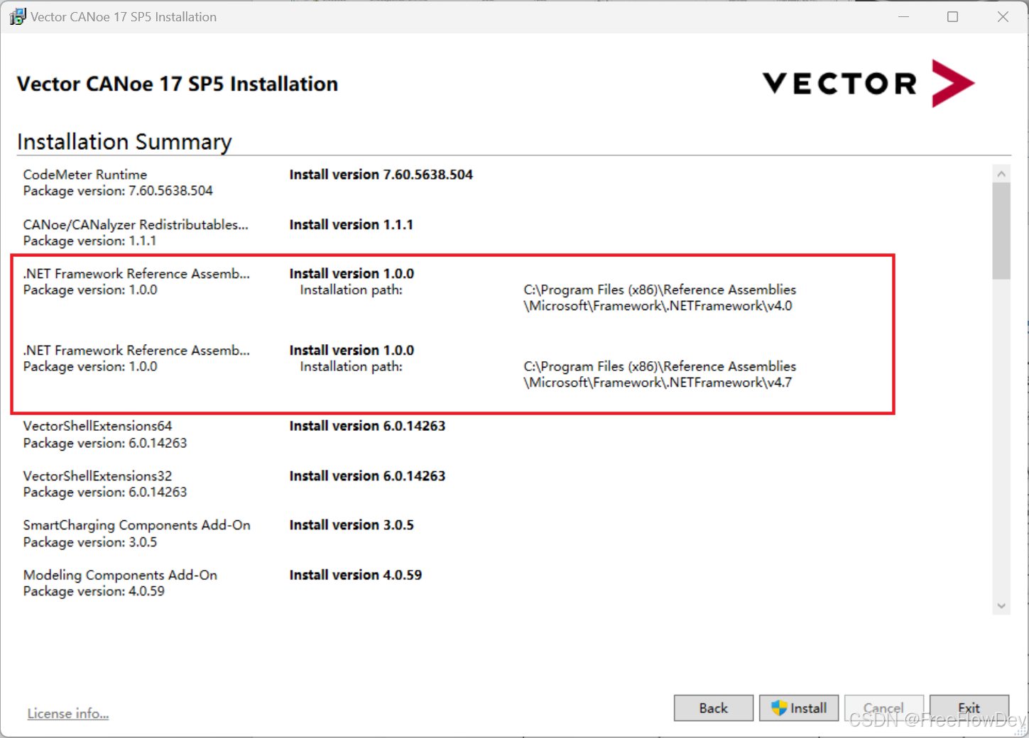Click the Installation Summary heading
Image resolution: width=1029 pixels, height=738 pixels.
(x=124, y=142)
